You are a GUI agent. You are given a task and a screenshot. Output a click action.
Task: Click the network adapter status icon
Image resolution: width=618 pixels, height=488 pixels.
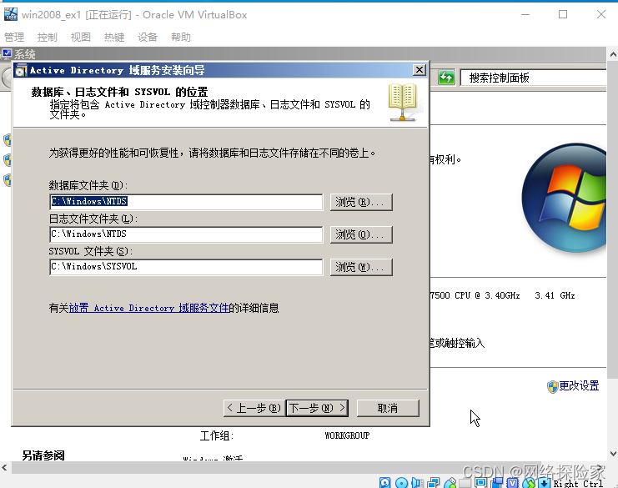click(x=434, y=483)
